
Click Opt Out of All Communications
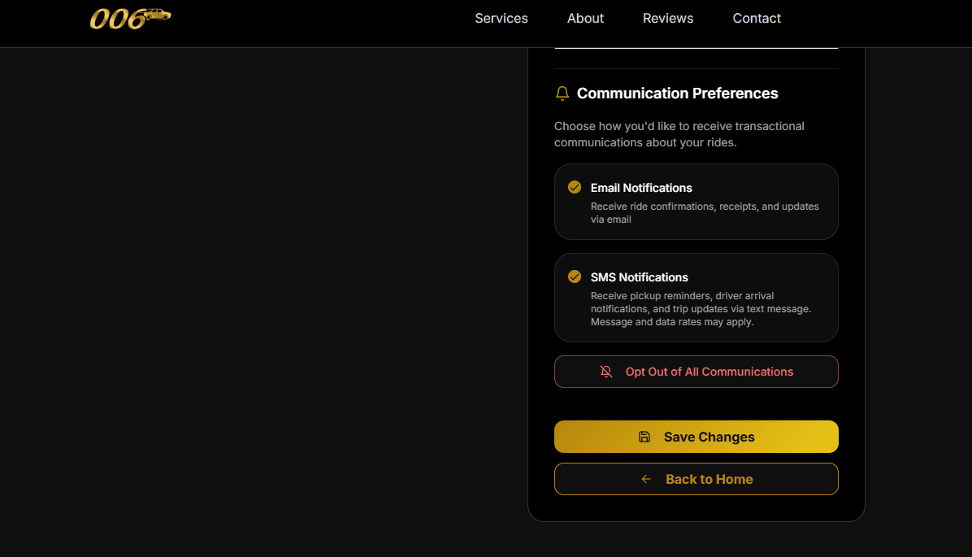click(696, 372)
